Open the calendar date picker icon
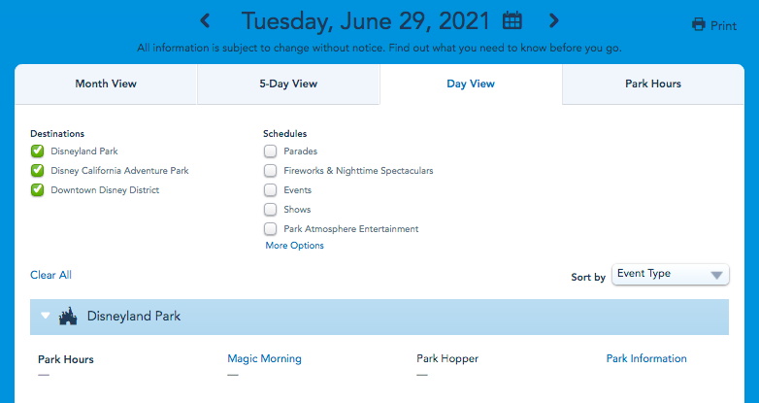 click(512, 20)
